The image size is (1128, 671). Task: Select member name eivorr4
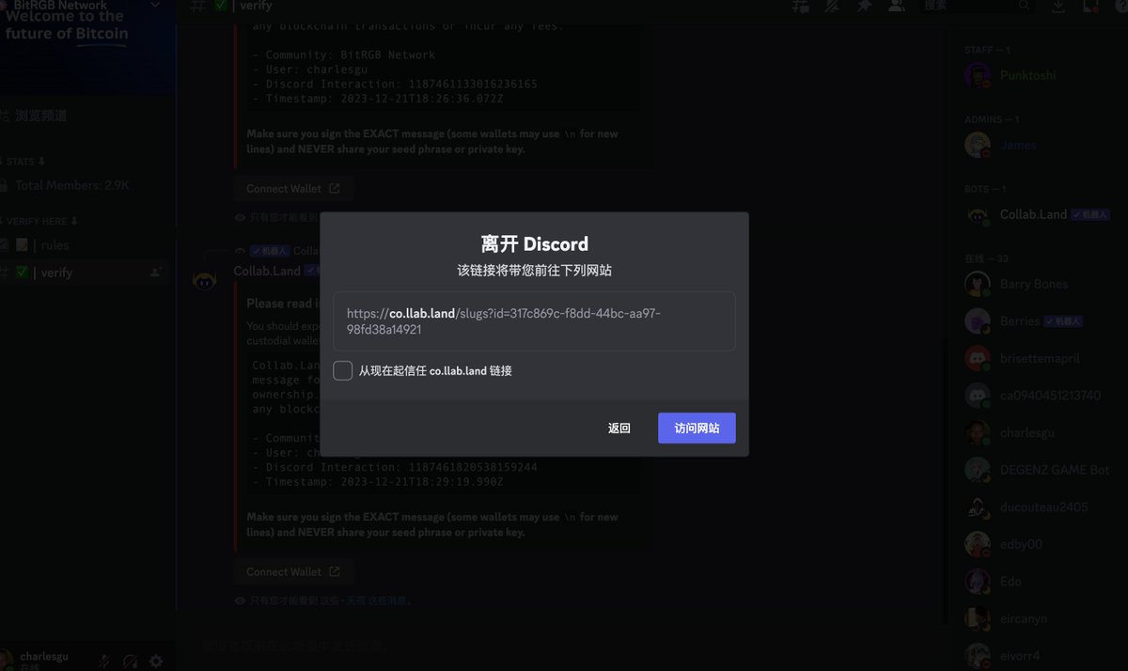coord(1020,655)
